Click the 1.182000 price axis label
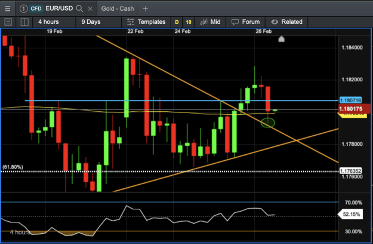This screenshot has height=244, width=373. [352, 80]
